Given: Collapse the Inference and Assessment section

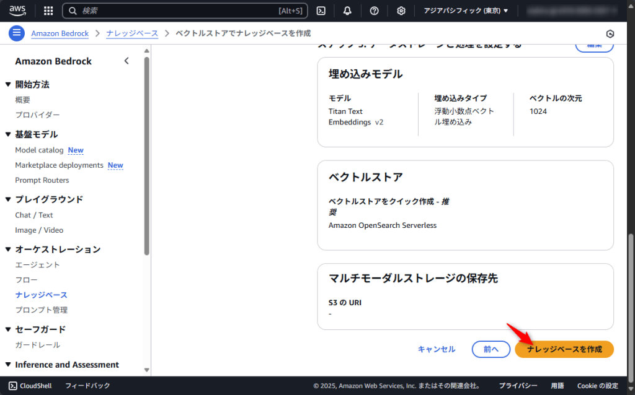Looking at the screenshot, I should (8, 365).
